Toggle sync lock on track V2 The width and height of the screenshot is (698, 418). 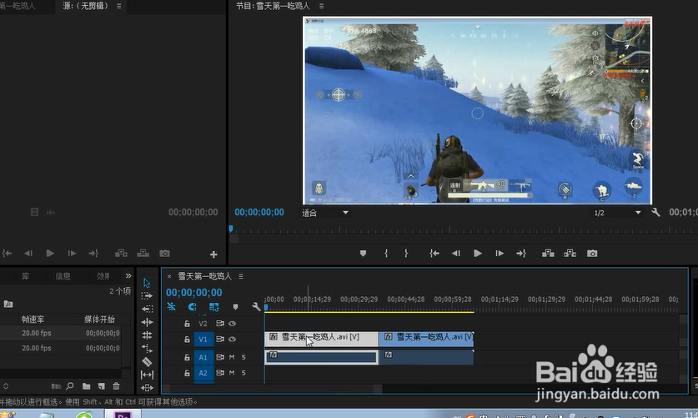tap(220, 324)
